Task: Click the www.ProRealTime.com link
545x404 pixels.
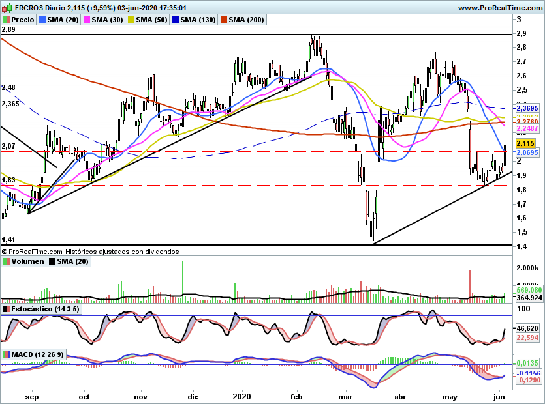Action: [500, 8]
